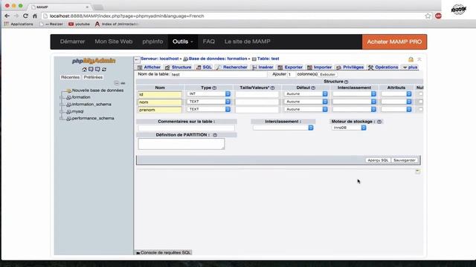Image resolution: width=476 pixels, height=267 pixels.
Task: Click the phpMyAdmin home icon
Action: pos(84,69)
